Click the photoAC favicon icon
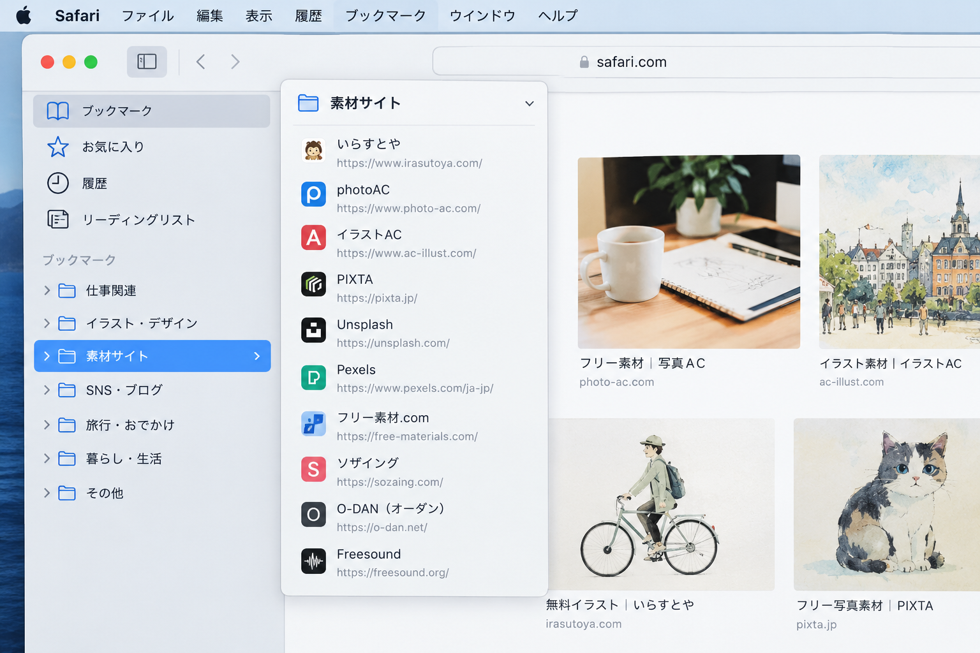The image size is (980, 653). click(313, 194)
